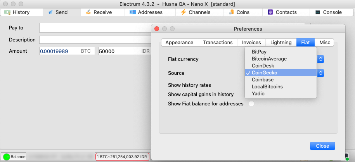Open the Receive tab
The height and width of the screenshot is (162, 355).
click(102, 12)
